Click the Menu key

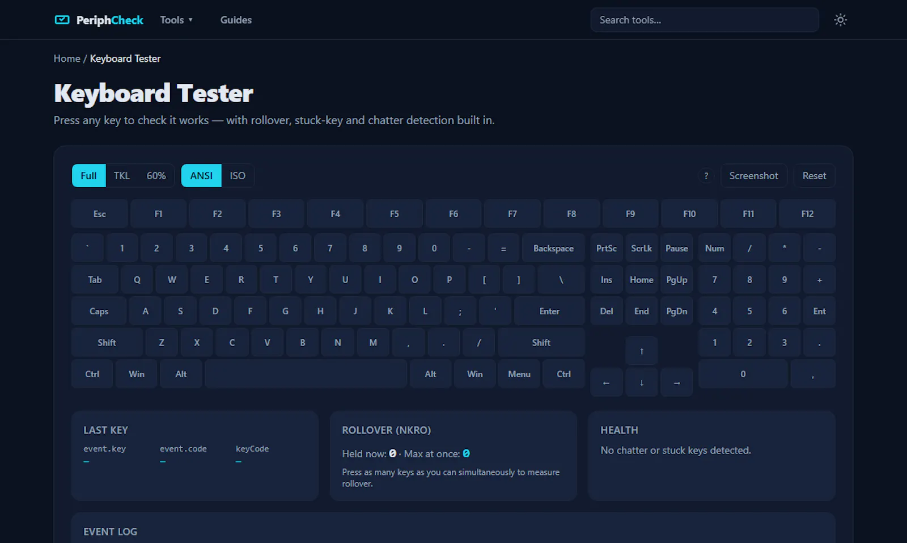pos(519,374)
